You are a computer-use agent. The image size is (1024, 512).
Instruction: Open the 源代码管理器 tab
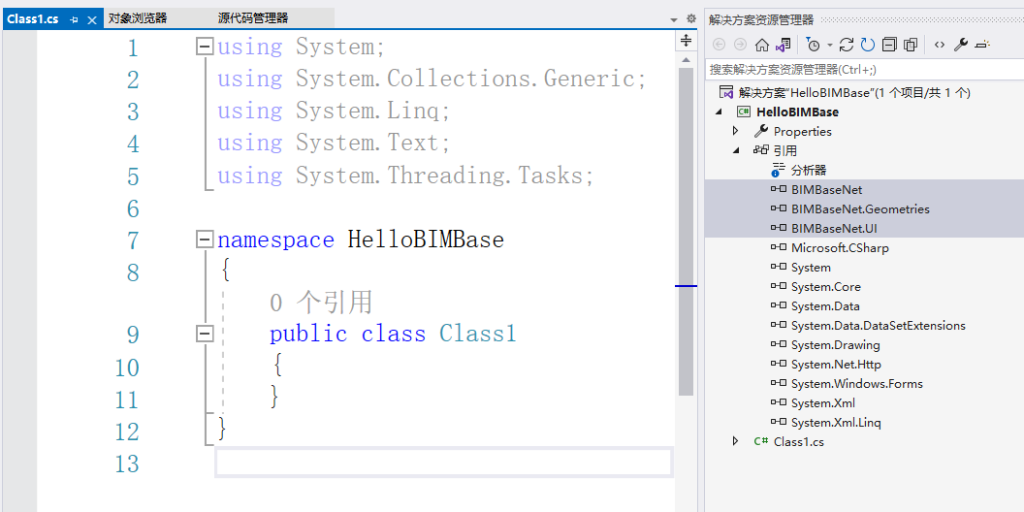(253, 18)
